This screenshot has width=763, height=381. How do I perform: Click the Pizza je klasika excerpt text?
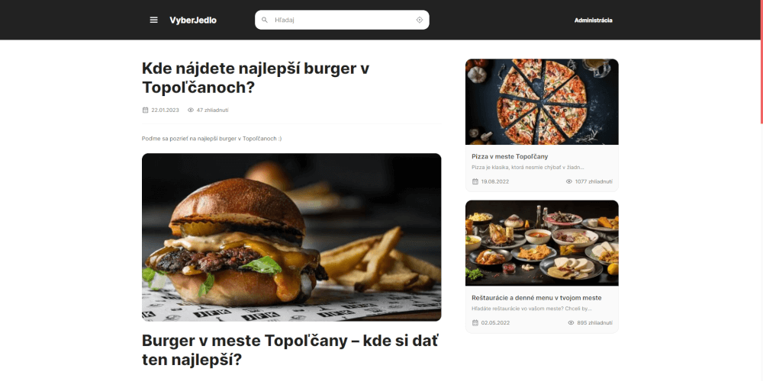527,167
